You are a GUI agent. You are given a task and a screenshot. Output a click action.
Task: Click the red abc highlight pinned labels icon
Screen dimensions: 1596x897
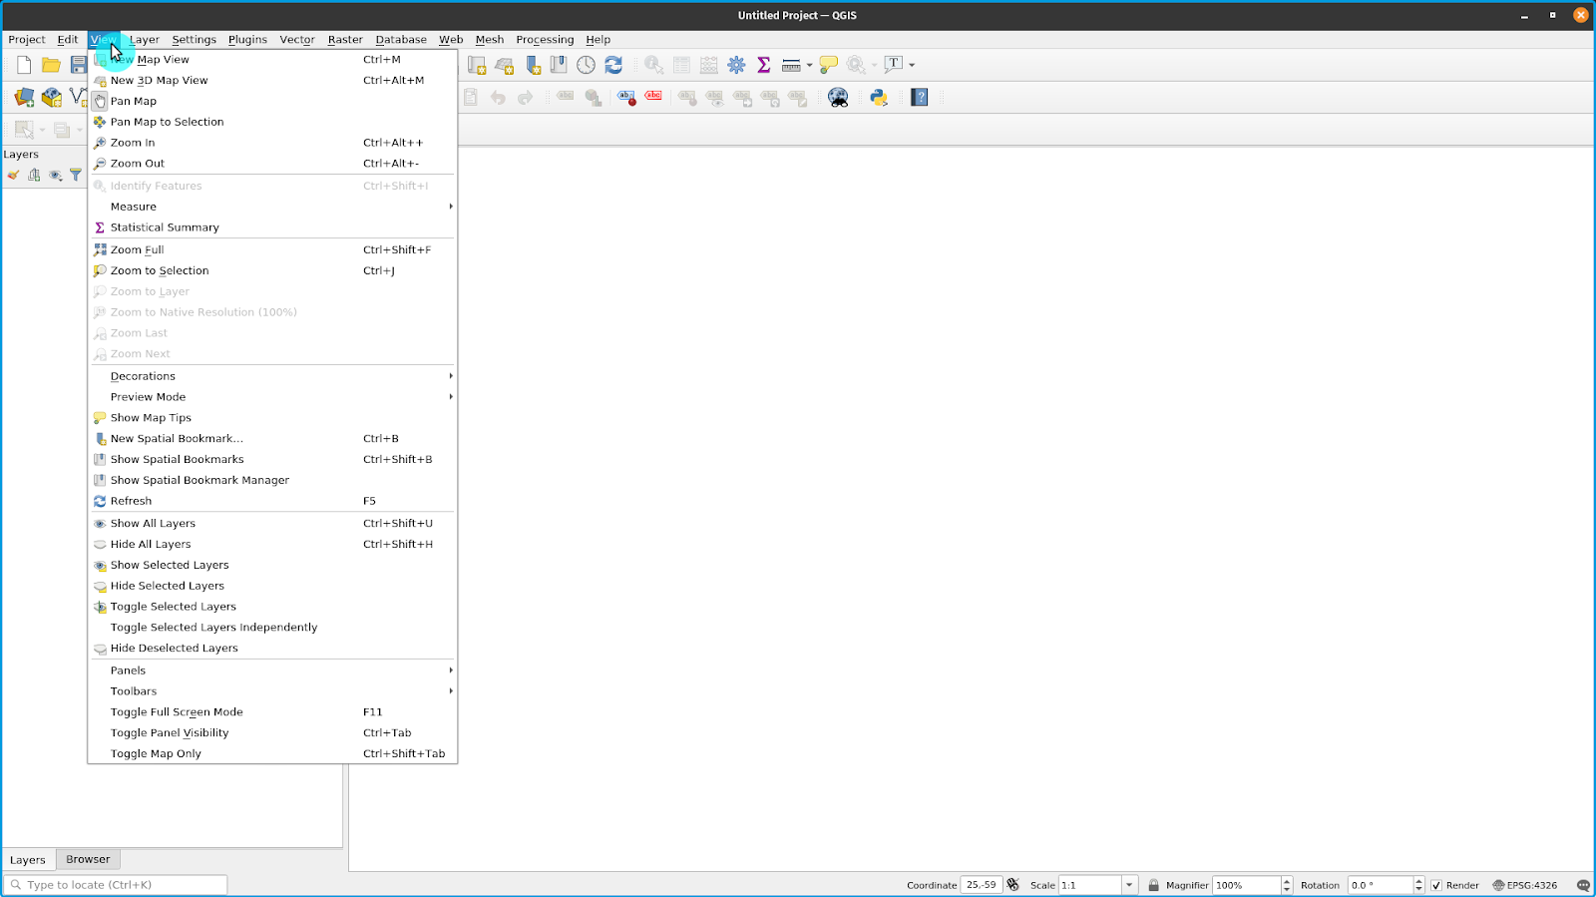(653, 97)
